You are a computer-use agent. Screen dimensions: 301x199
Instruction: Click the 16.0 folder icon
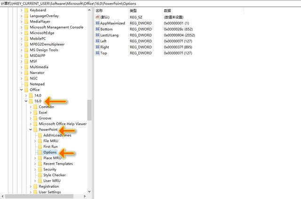pyautogui.click(x=31, y=101)
